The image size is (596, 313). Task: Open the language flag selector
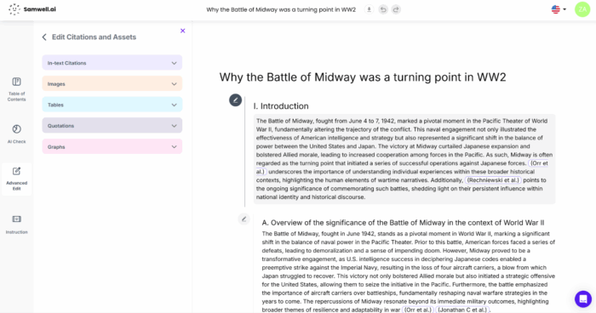(x=559, y=9)
